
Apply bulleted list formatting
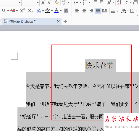(x=76, y=2)
